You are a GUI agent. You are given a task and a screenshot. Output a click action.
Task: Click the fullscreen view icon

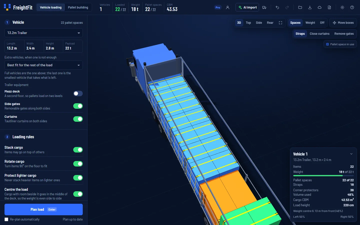(x=280, y=23)
